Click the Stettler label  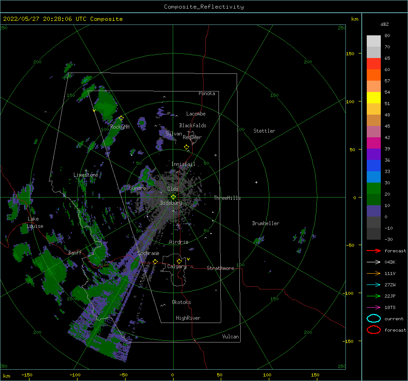pos(264,131)
